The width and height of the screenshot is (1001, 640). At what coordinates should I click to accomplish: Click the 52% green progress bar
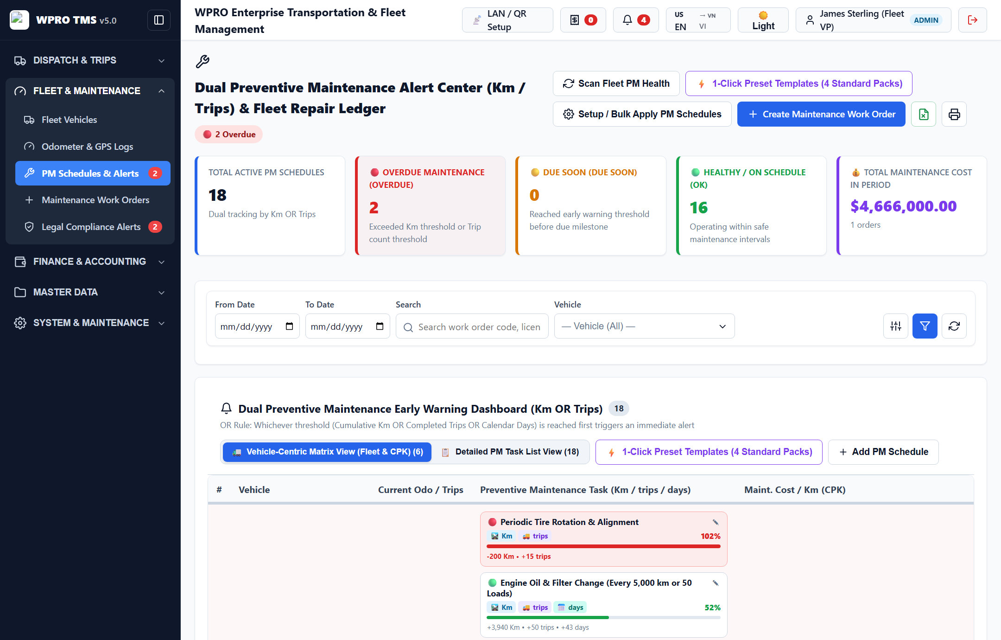point(603,617)
